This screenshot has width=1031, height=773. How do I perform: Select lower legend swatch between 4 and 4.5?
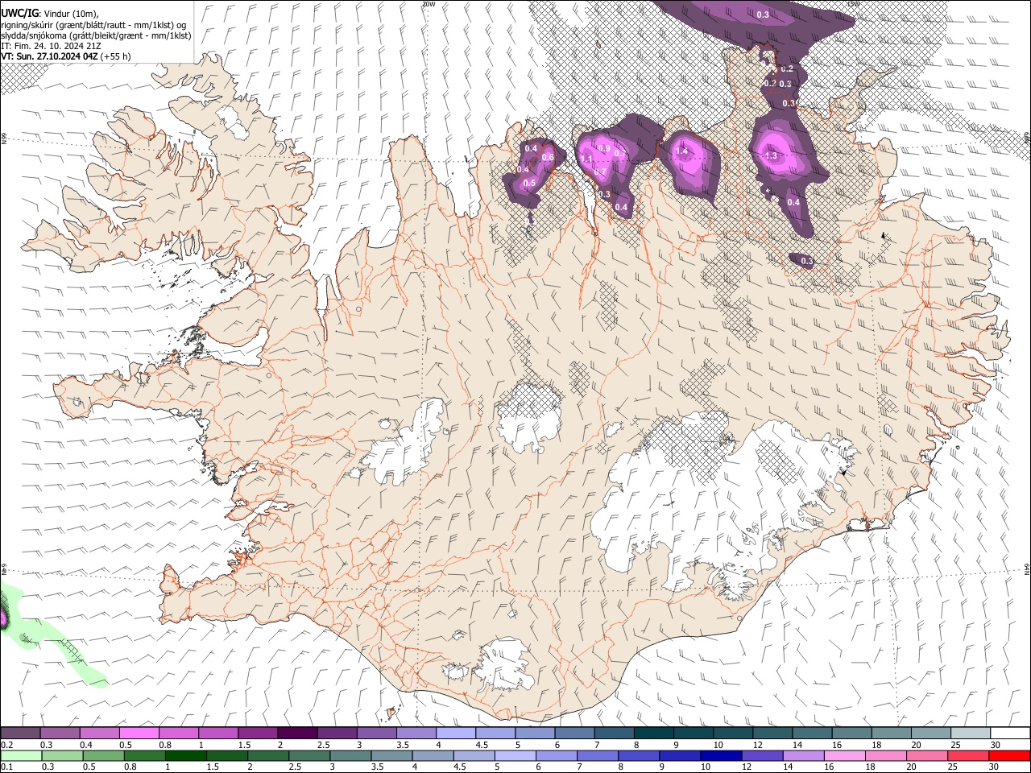pyautogui.click(x=433, y=755)
